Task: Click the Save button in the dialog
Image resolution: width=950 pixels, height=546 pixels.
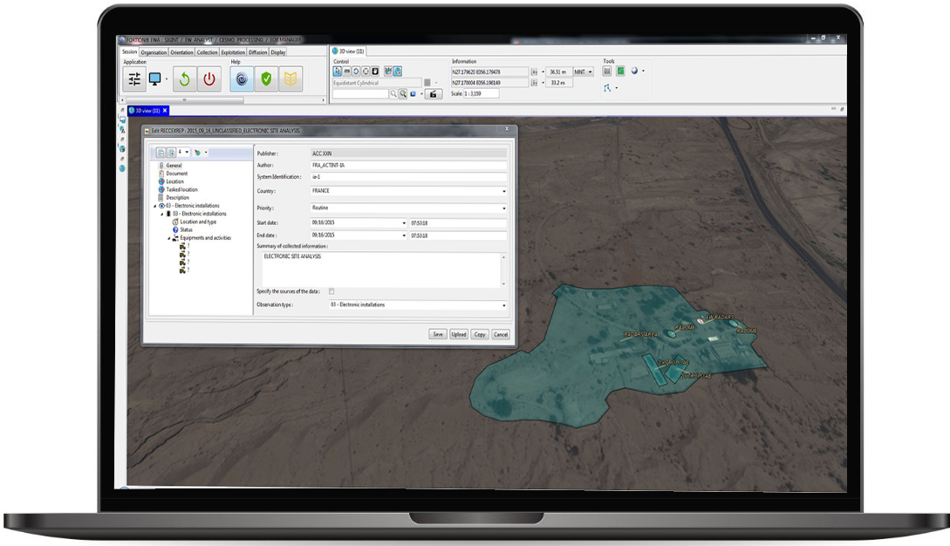Action: coord(437,335)
